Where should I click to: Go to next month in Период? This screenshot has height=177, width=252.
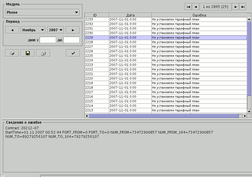pos(73,30)
